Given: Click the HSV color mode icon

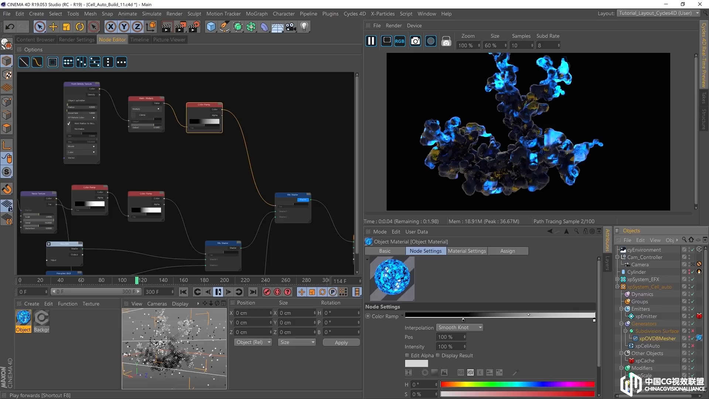Looking at the screenshot, I should (470, 372).
